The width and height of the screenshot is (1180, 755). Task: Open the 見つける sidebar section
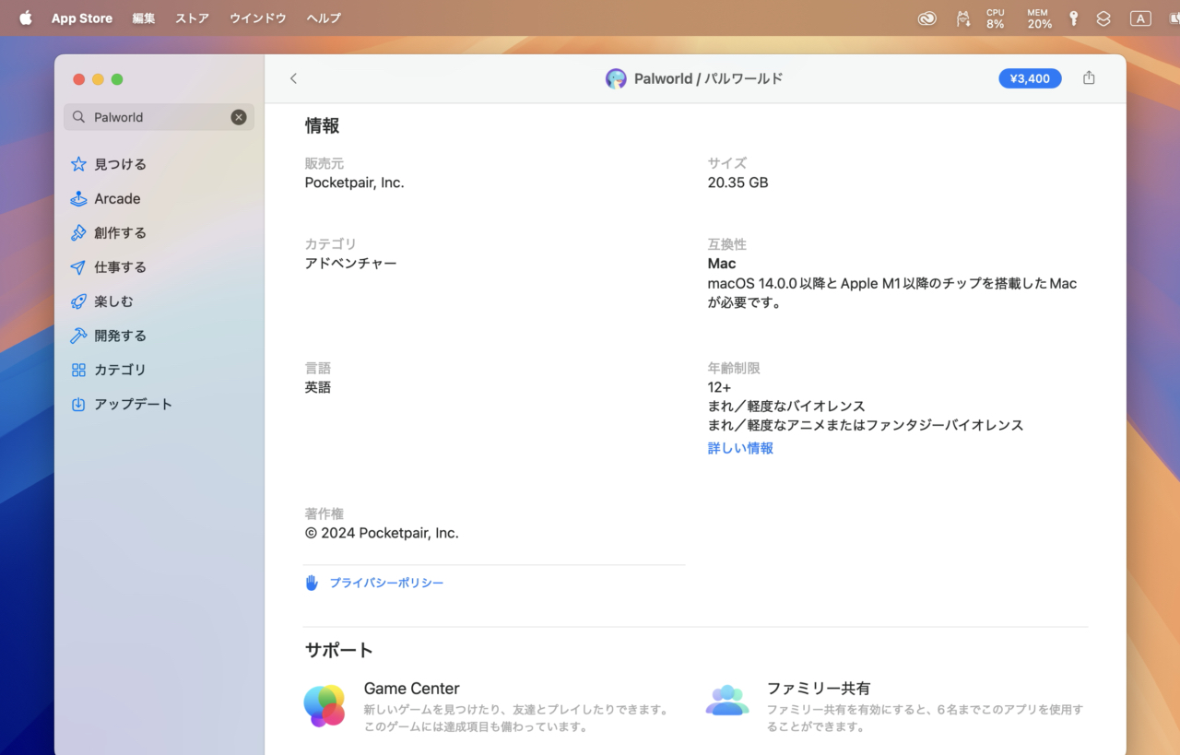click(x=120, y=164)
